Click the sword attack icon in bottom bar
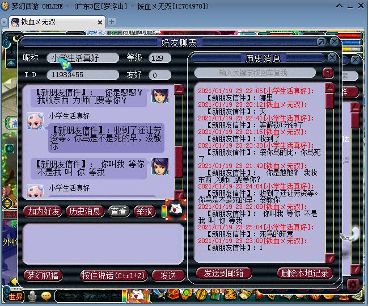Viewport: 368px width, 306px height. 159,294
